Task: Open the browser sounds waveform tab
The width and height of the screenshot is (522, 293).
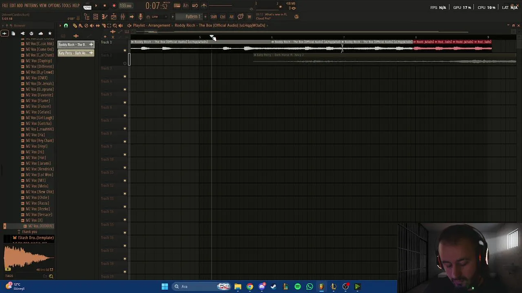Action: pyautogui.click(x=4, y=33)
